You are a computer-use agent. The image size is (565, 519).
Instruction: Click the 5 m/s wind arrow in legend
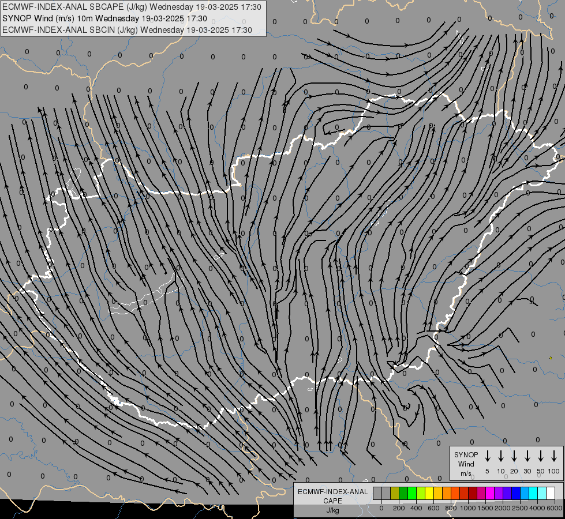pos(487,456)
